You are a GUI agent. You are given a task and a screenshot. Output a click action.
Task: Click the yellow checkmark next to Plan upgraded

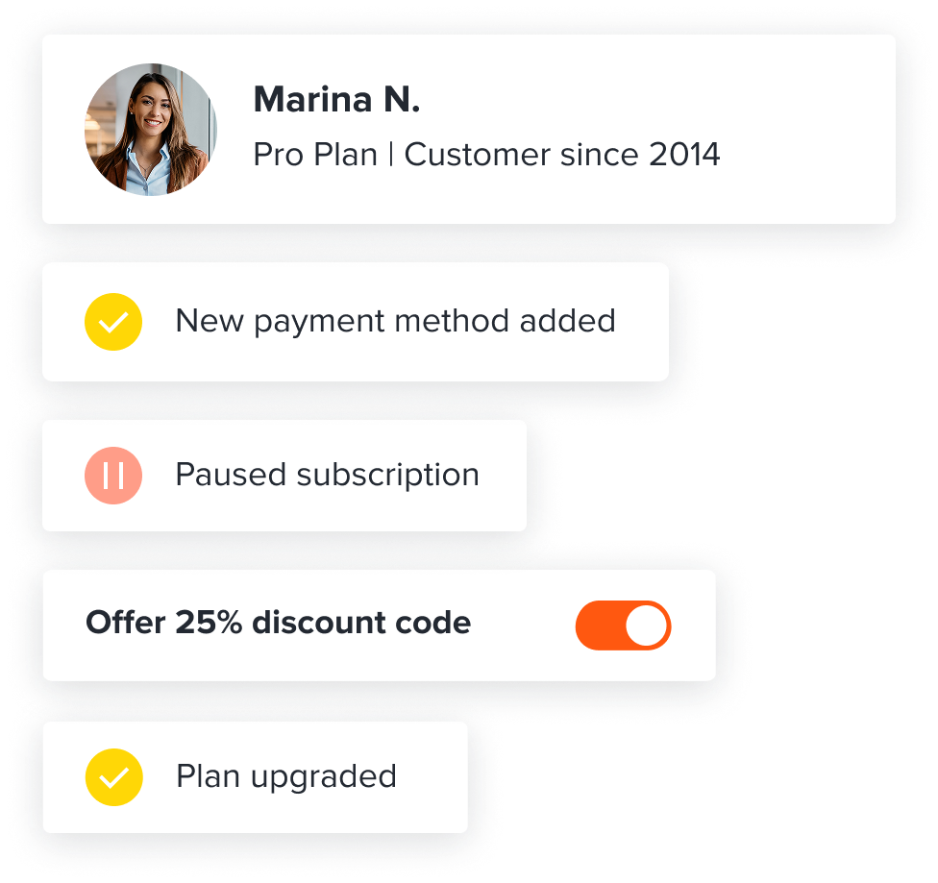tap(113, 777)
